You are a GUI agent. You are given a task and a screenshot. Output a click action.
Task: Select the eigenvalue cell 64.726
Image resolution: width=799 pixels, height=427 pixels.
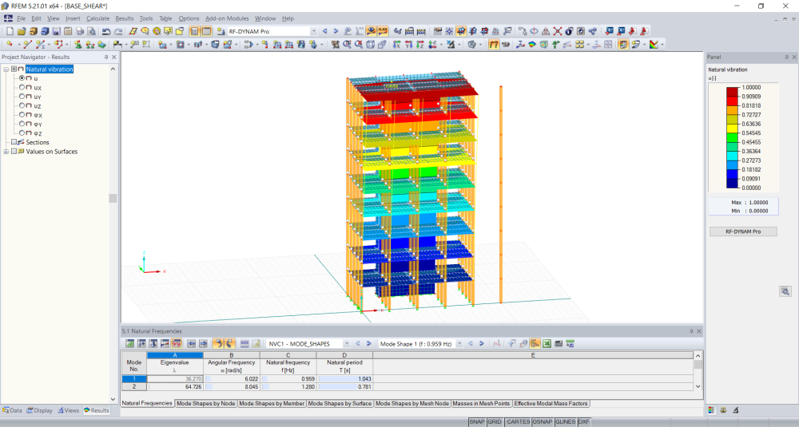point(175,387)
